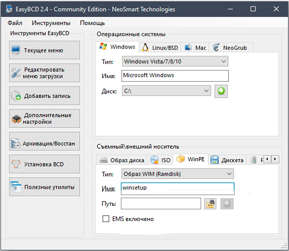The image size is (289, 251).
Task: Click the partially hidden last removable-media tab
Action: tap(255, 160)
